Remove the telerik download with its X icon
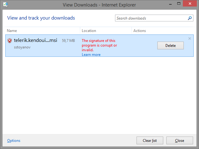 coord(190,39)
